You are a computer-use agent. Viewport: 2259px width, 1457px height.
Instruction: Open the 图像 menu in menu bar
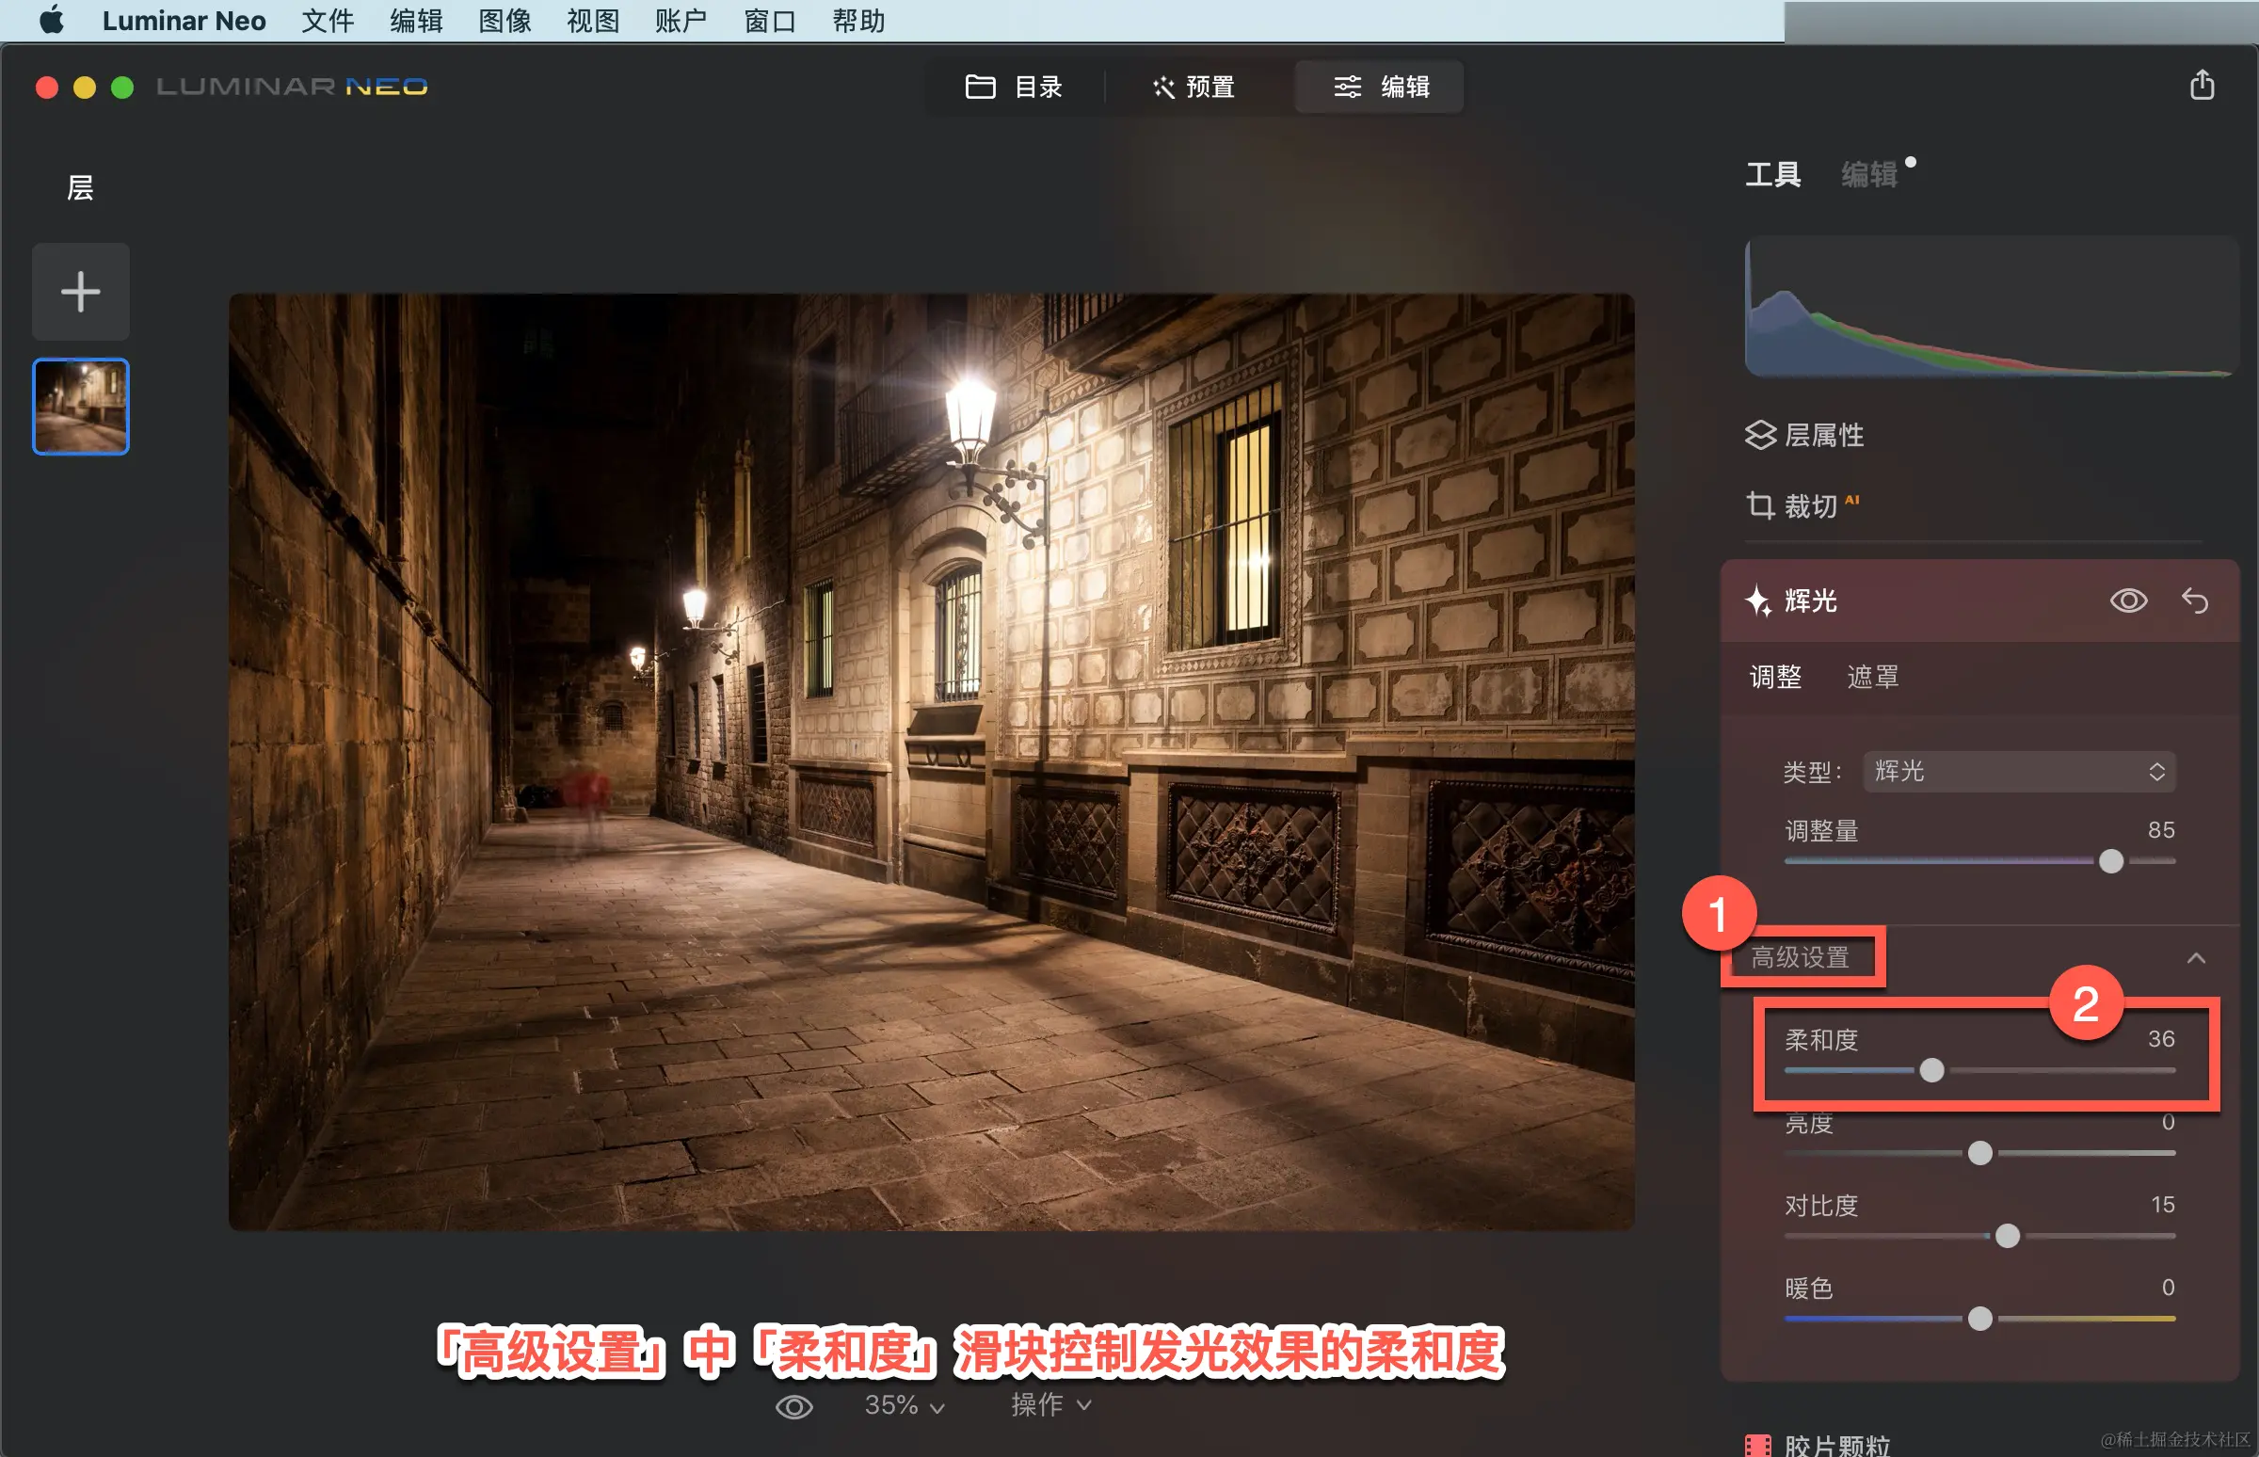coord(505,20)
